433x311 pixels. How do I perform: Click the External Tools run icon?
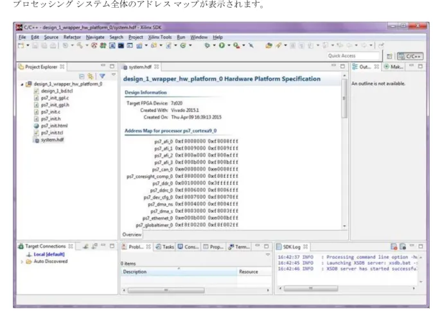(236, 45)
